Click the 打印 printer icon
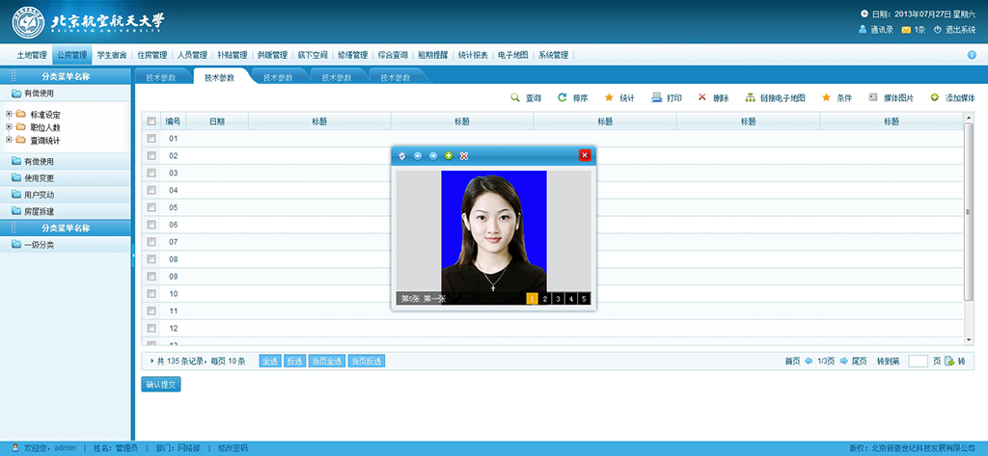988x456 pixels. point(656,97)
